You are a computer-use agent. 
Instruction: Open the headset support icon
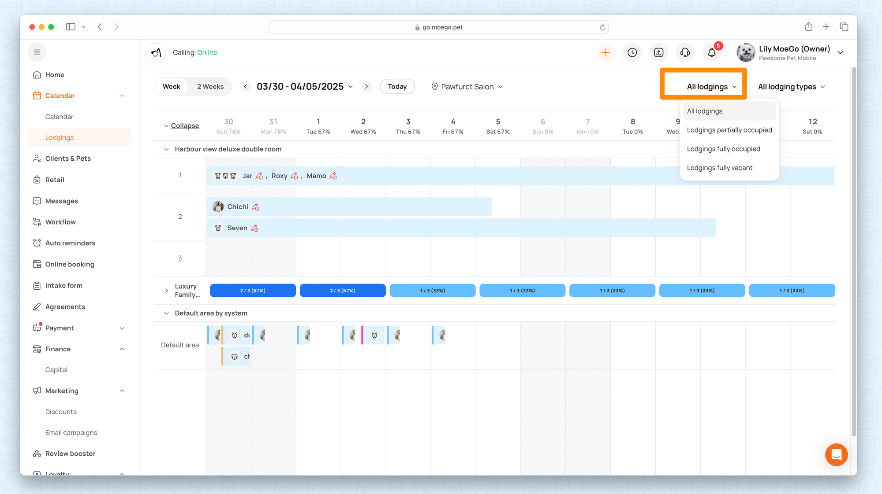[685, 52]
